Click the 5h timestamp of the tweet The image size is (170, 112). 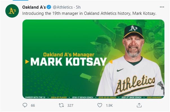(x=78, y=7)
